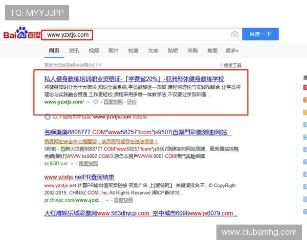This screenshot has width=307, height=245.
Task: Go to the 图片 tab
Action: [114, 51]
